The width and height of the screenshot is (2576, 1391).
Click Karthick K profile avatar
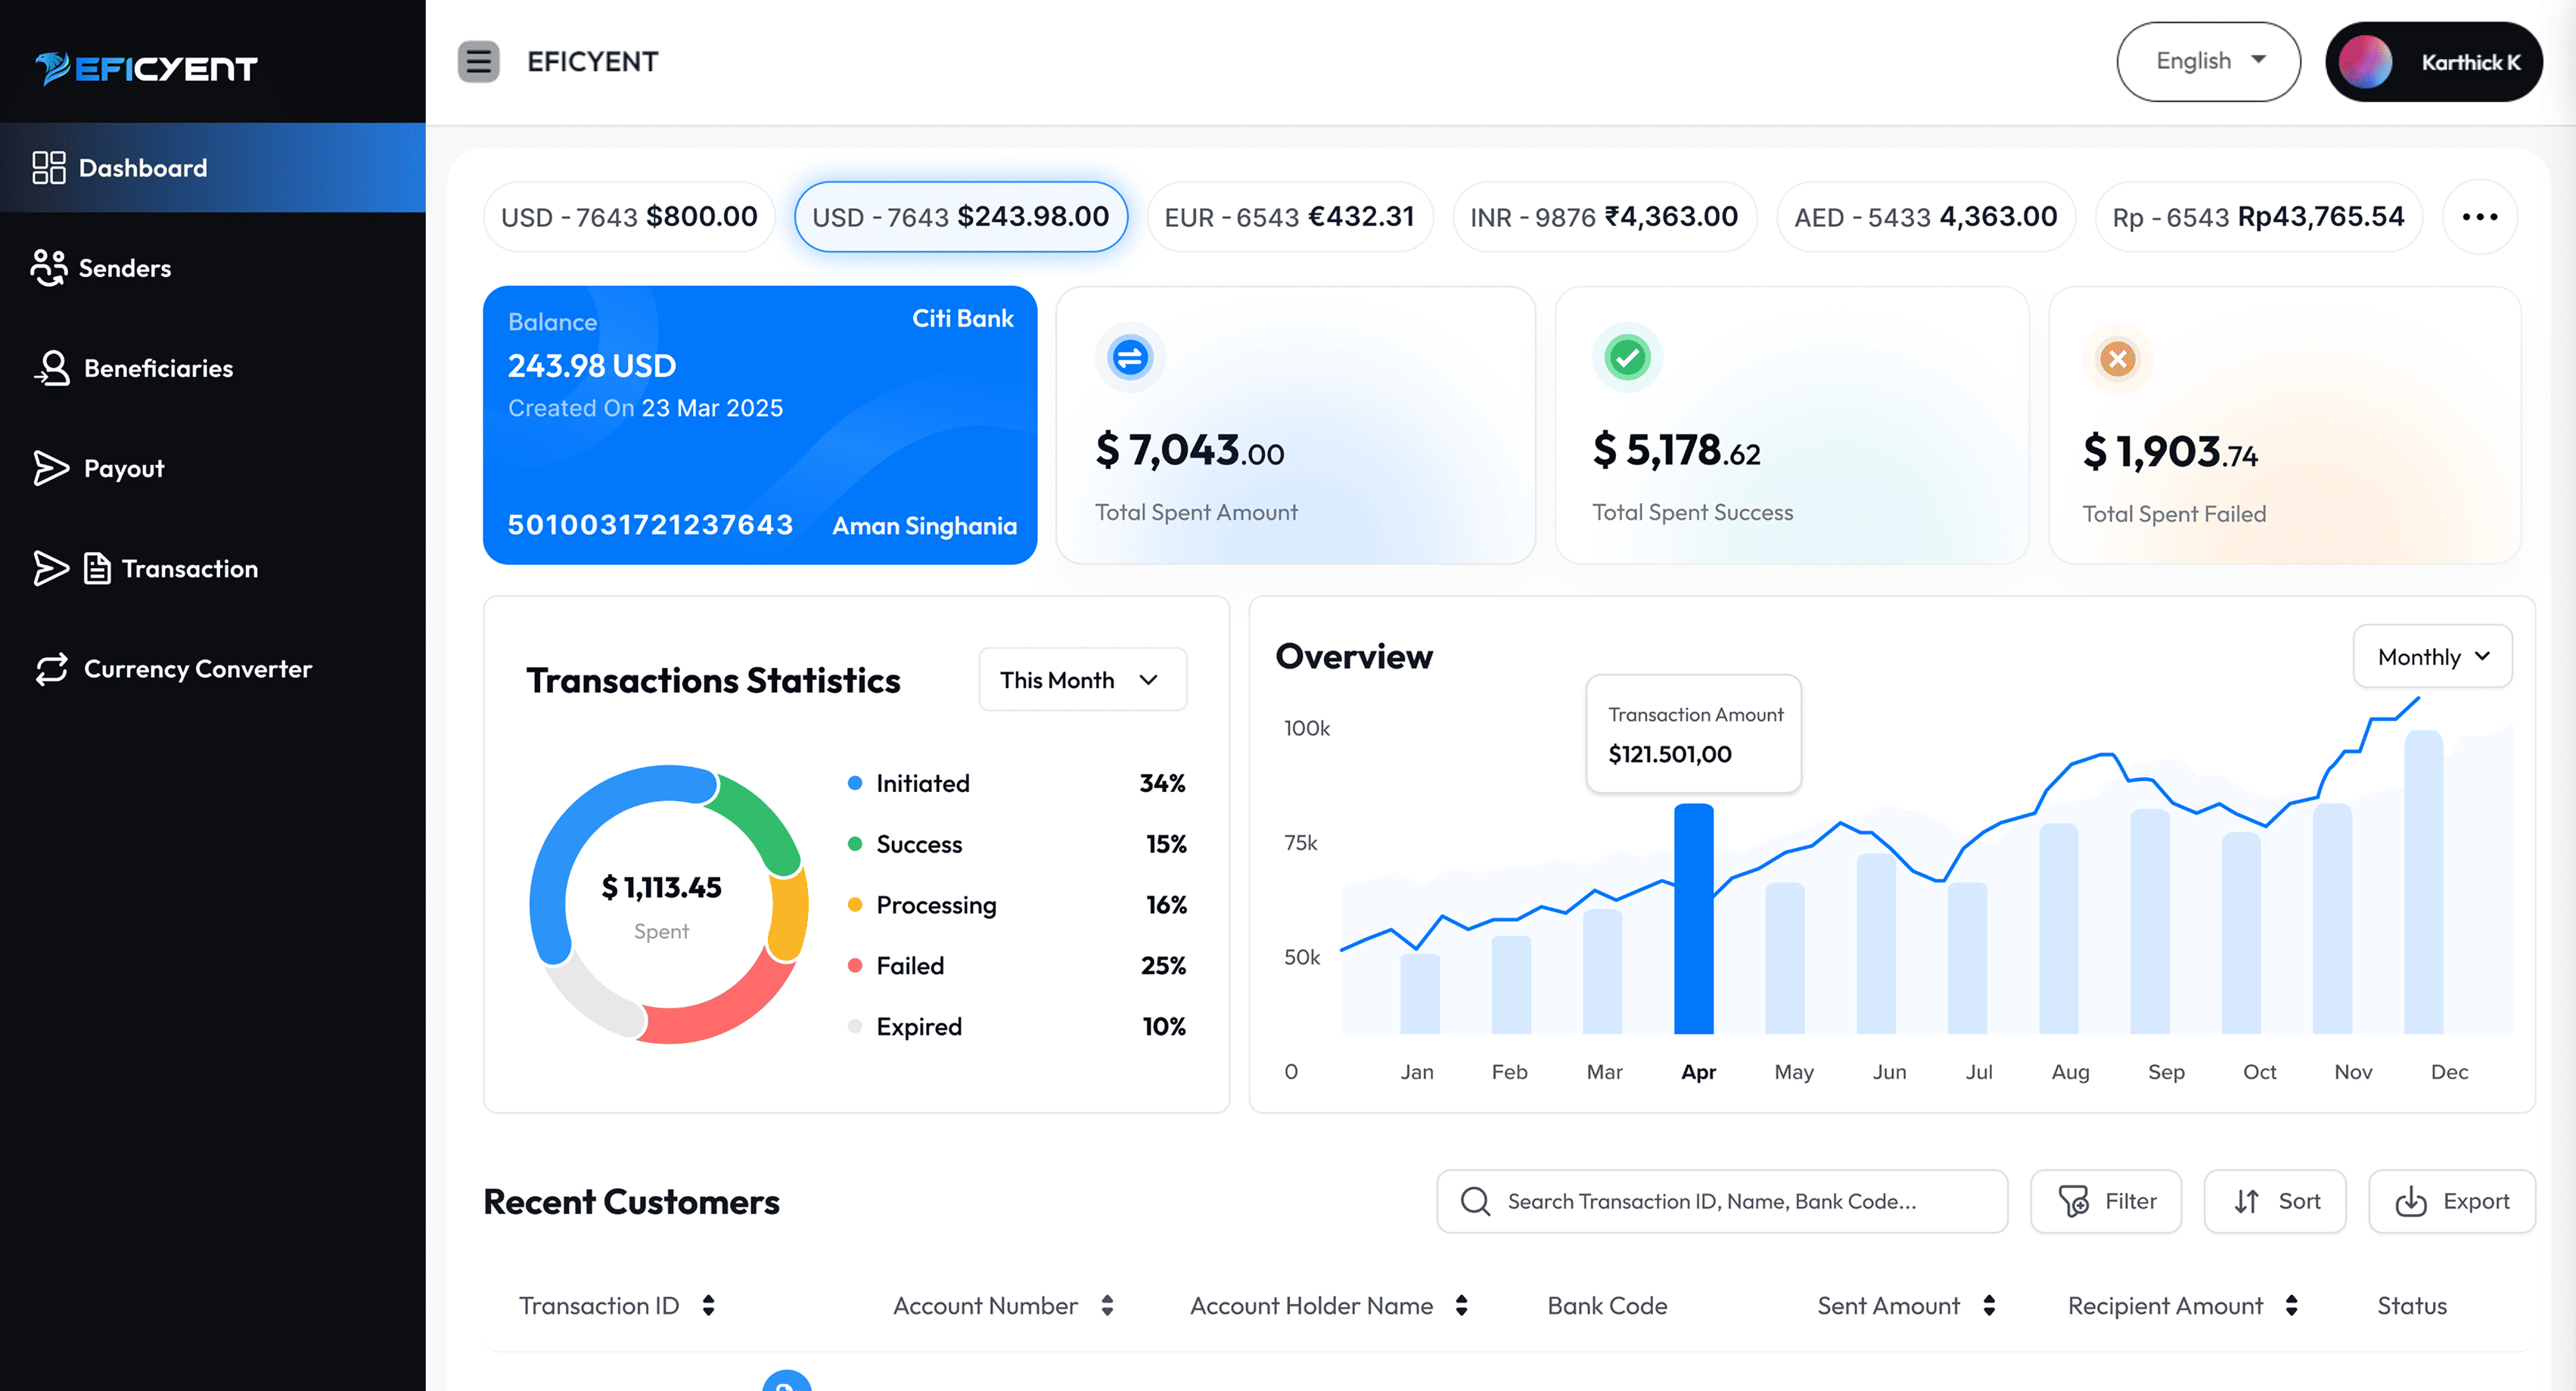point(2365,62)
